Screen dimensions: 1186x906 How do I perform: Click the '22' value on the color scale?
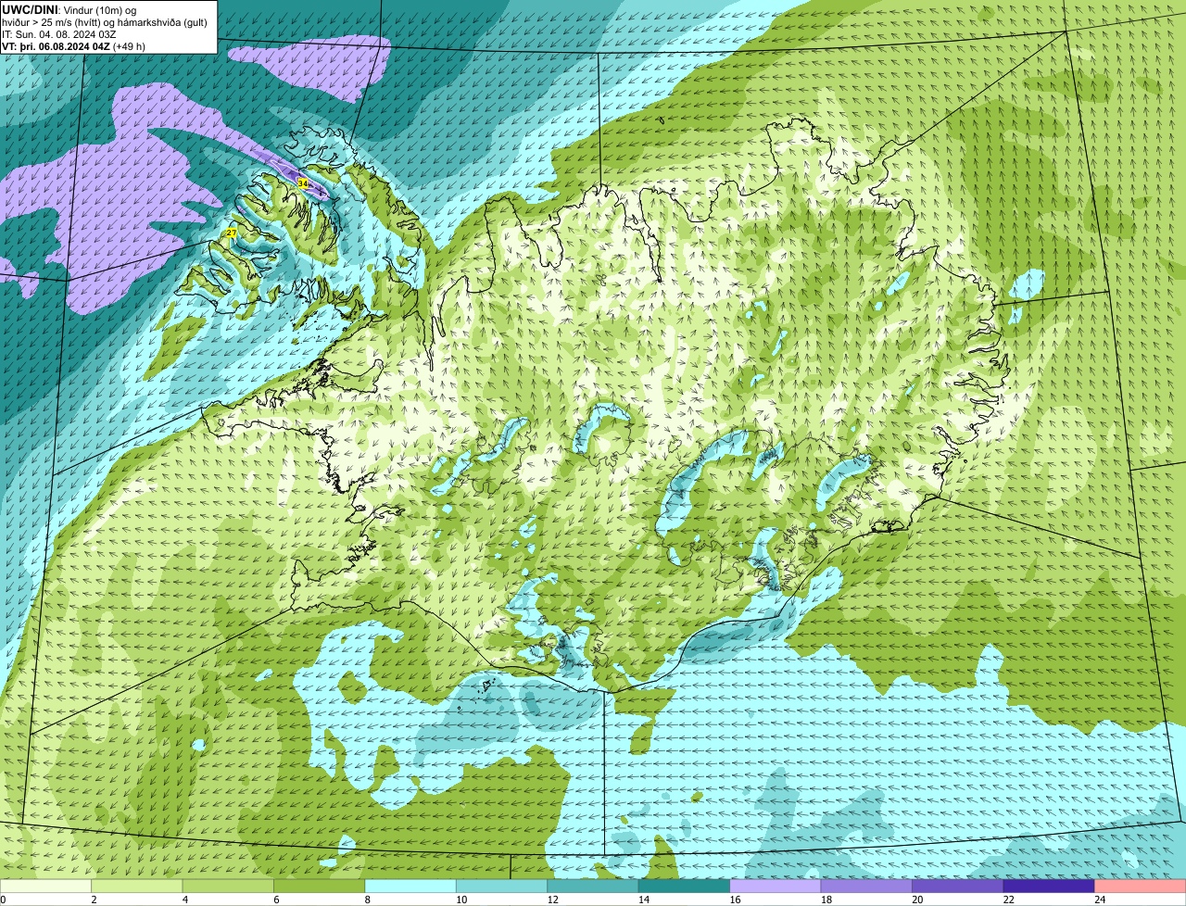click(x=1008, y=900)
